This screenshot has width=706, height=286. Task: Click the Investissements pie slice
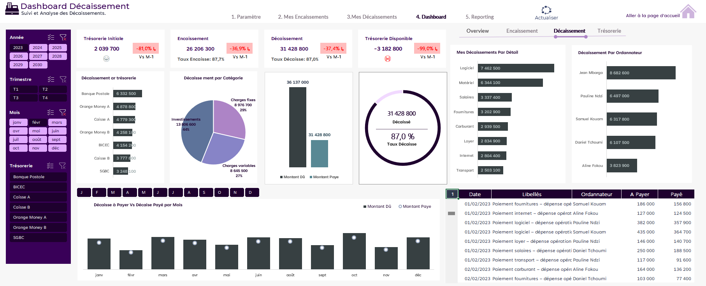pyautogui.click(x=197, y=132)
